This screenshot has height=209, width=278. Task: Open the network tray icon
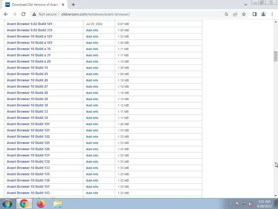click(x=244, y=204)
